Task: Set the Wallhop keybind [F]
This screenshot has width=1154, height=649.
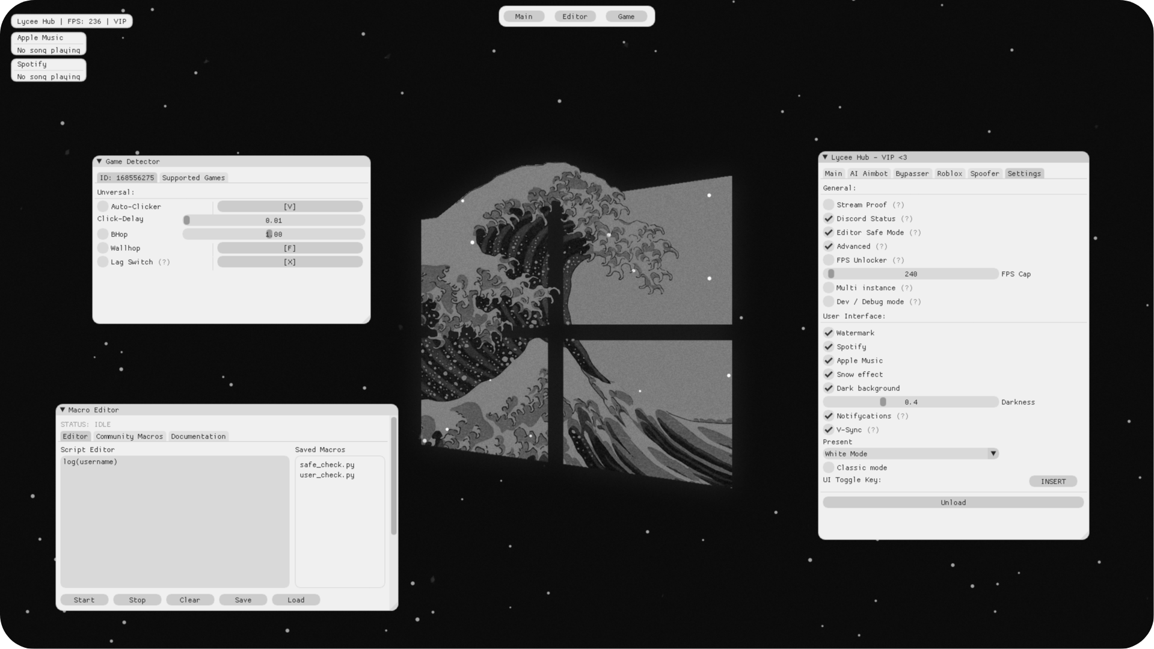Action: point(290,248)
